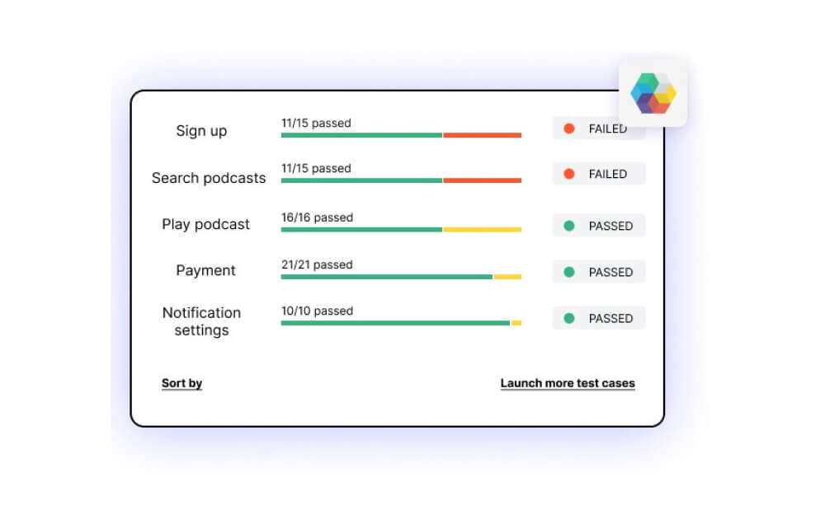
Task: Click the PASSED badge for Play podcast
Action: click(x=599, y=226)
